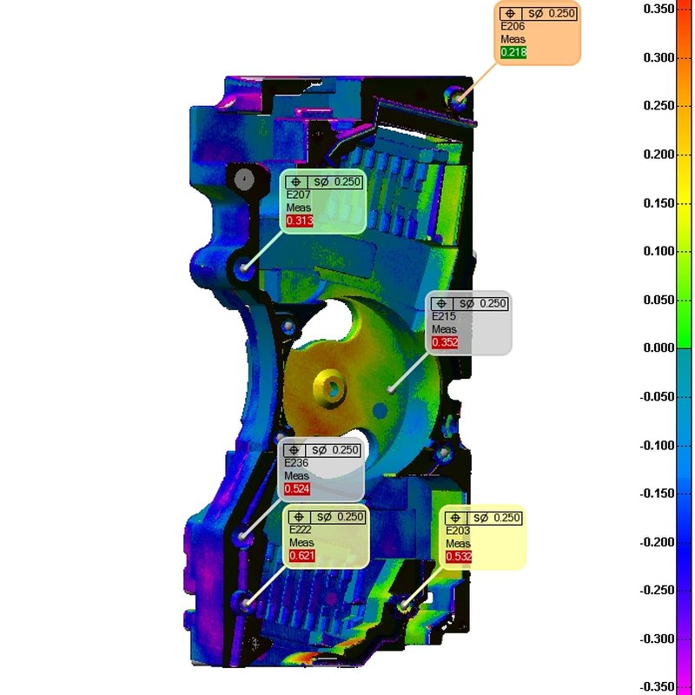The width and height of the screenshot is (695, 695).
Task: Click the SØ 0.250 tolerance in E206 callout
Action: [552, 14]
